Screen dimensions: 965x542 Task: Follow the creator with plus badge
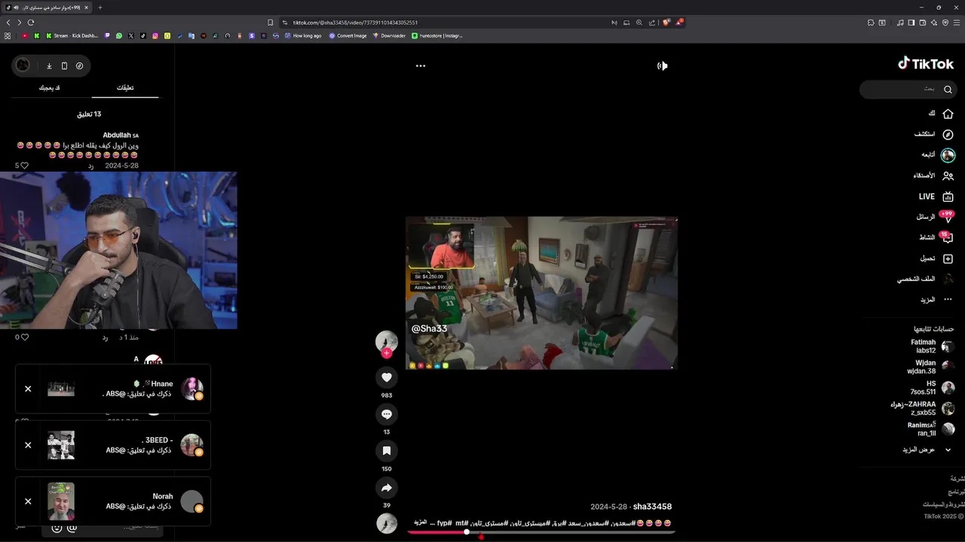tap(387, 353)
